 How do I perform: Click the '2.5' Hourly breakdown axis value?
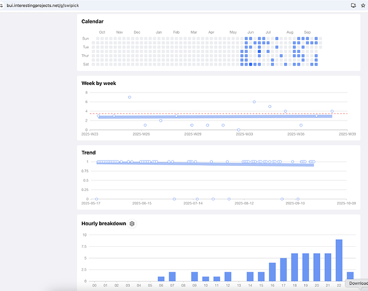coord(84,269)
